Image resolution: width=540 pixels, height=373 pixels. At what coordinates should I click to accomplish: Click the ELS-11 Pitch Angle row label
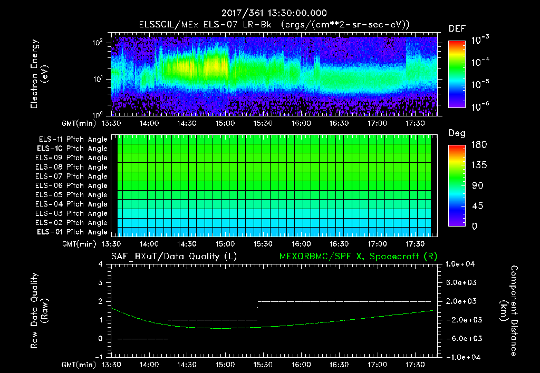click(x=73, y=140)
